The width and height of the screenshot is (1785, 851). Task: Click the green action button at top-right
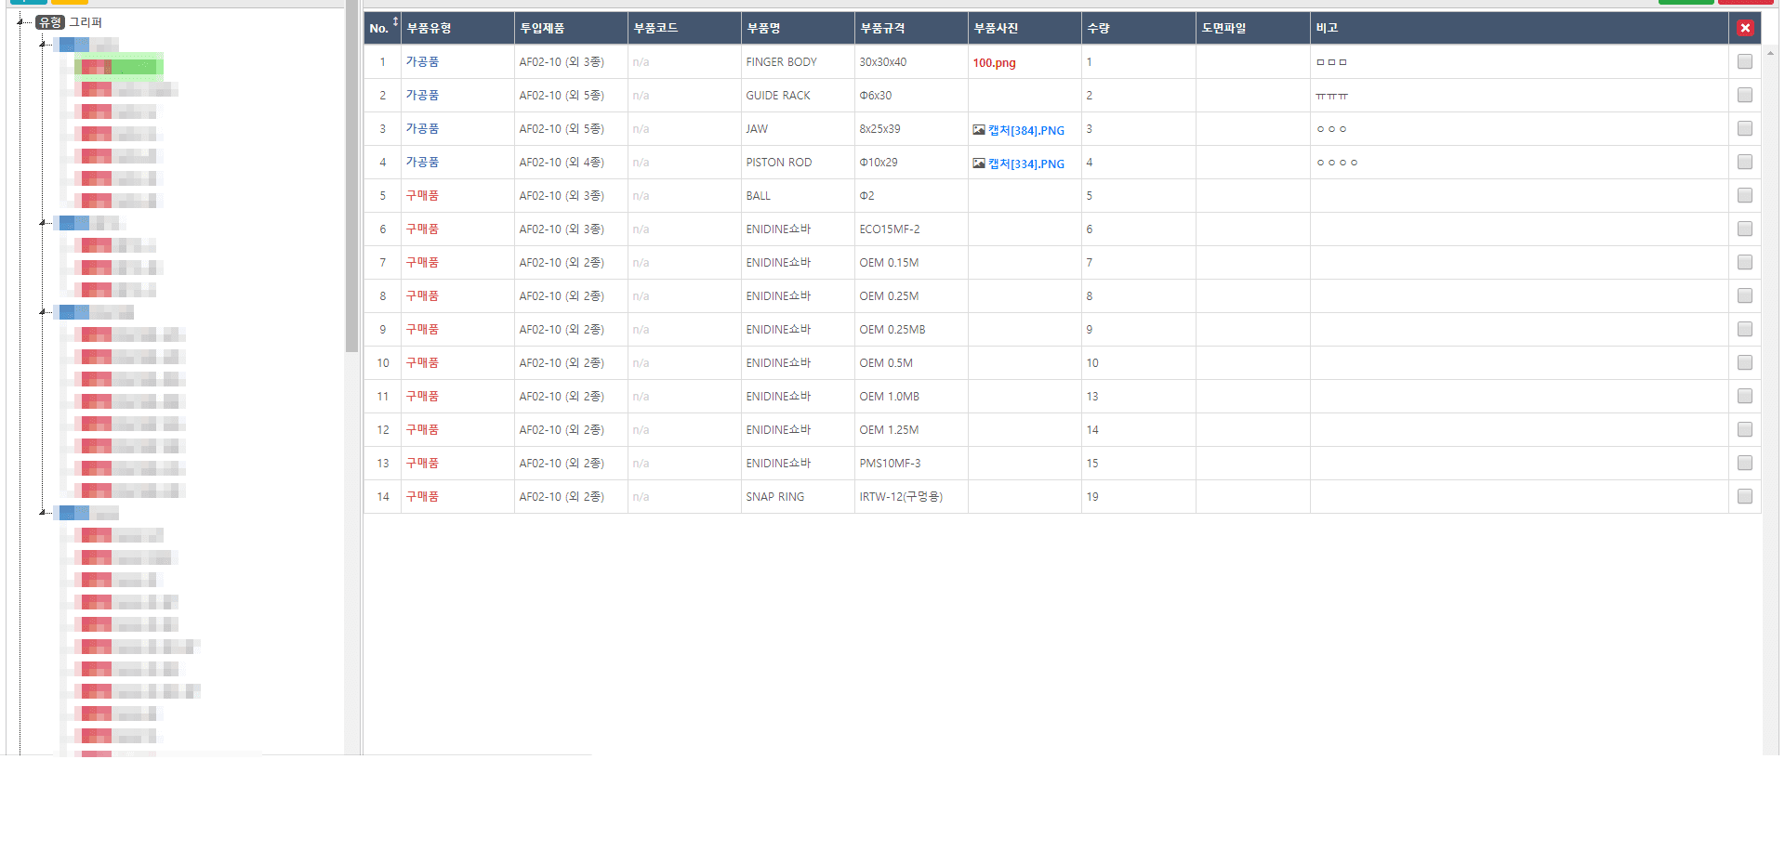(1686, 1)
